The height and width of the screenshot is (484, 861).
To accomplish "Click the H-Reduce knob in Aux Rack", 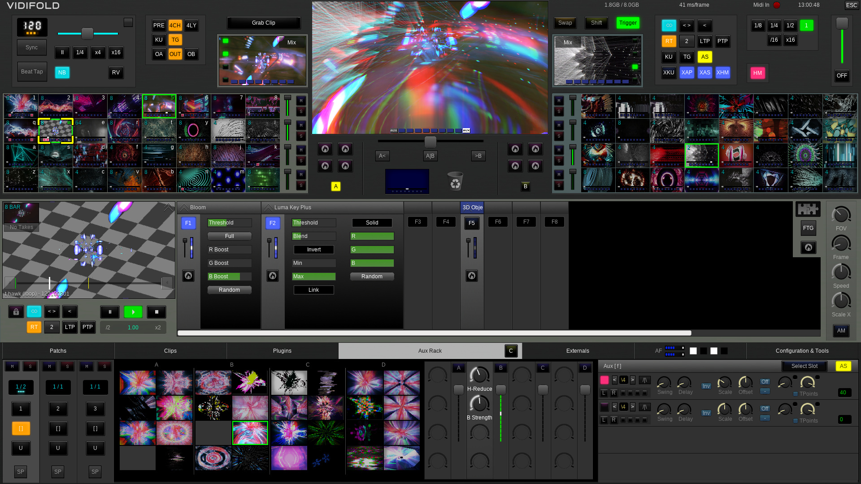I will (x=479, y=375).
